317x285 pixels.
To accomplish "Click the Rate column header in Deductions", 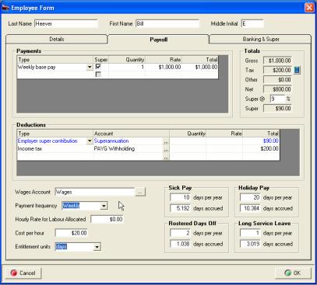I will (x=224, y=134).
